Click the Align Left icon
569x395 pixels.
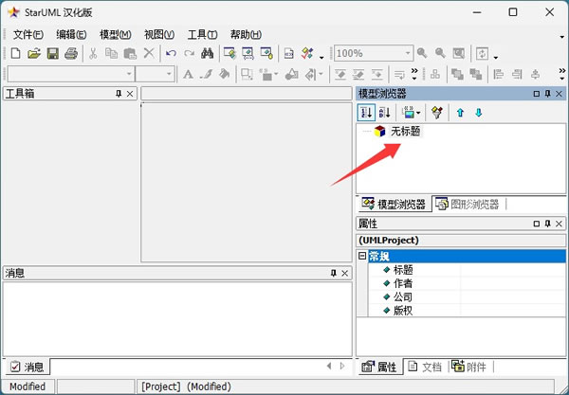click(498, 75)
